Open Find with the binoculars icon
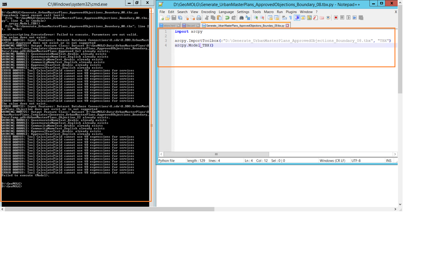 (x=241, y=18)
